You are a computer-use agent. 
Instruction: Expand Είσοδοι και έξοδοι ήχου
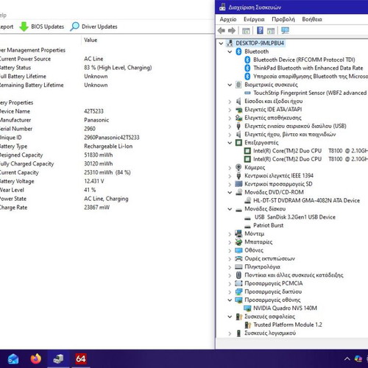(x=230, y=102)
